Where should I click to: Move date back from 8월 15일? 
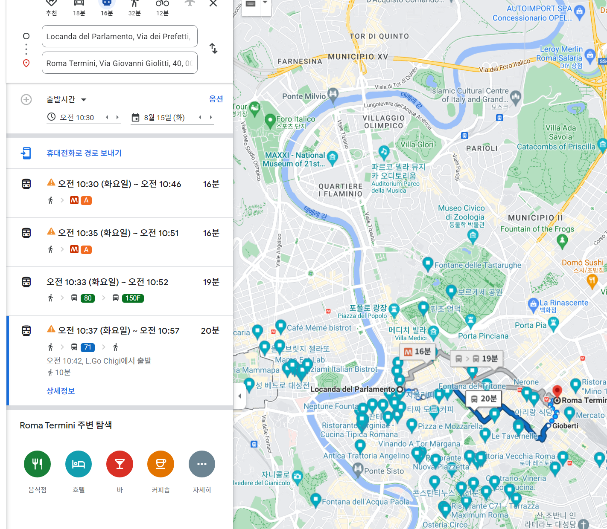(x=200, y=117)
